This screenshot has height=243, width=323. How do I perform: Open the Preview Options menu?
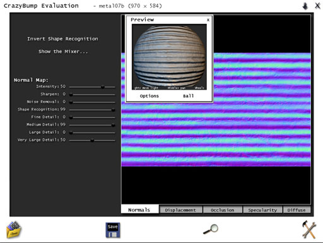pos(150,96)
